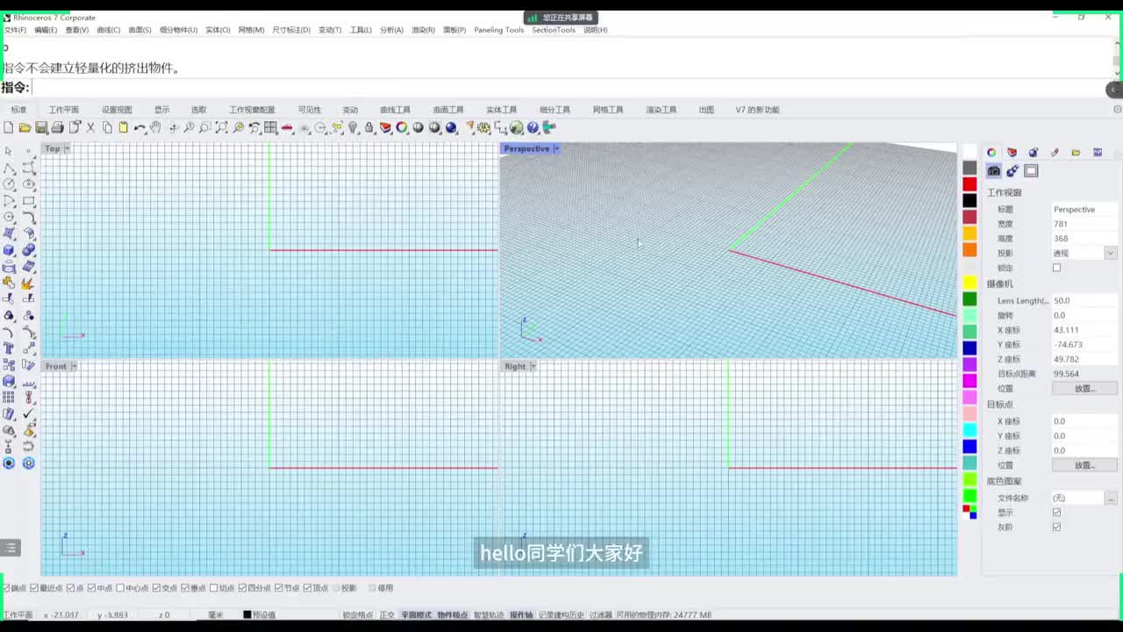This screenshot has height=632, width=1123.
Task: Pick the cyan color swatch
Action: click(969, 430)
